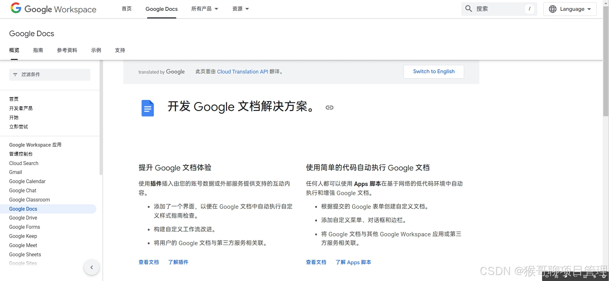This screenshot has height=281, width=609.
Task: Click the 了解插件 link
Action: pyautogui.click(x=178, y=262)
